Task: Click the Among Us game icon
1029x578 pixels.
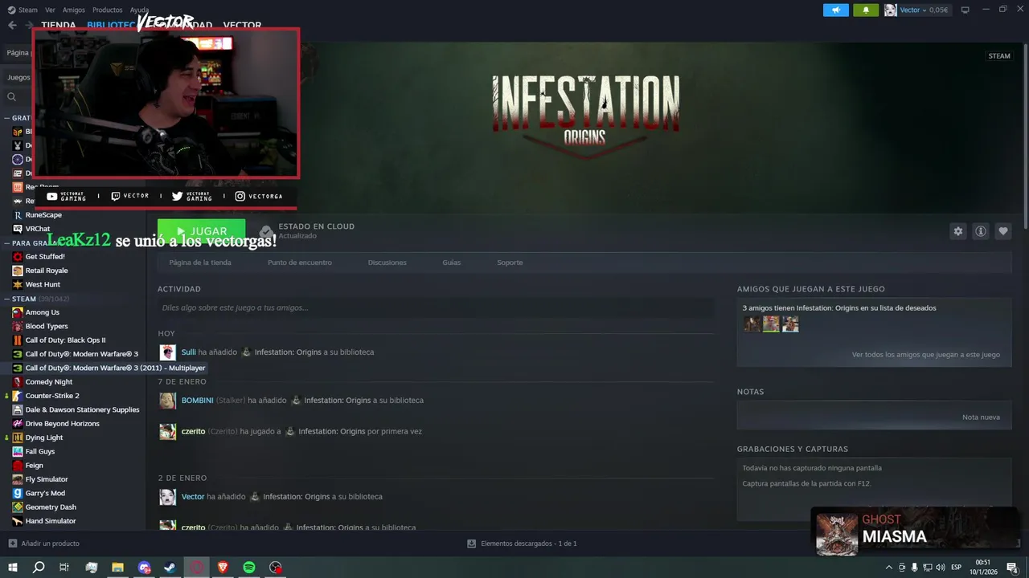Action: [18, 312]
